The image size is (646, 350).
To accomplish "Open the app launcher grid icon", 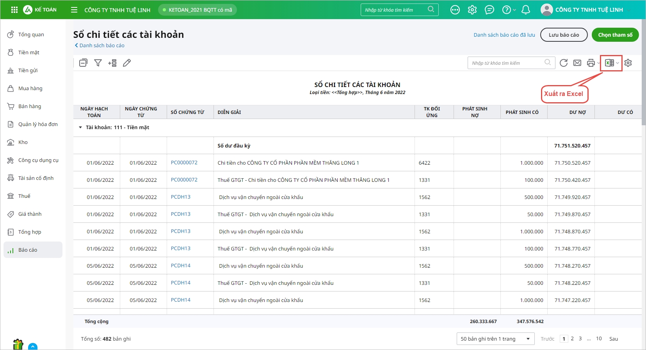I will (x=14, y=10).
